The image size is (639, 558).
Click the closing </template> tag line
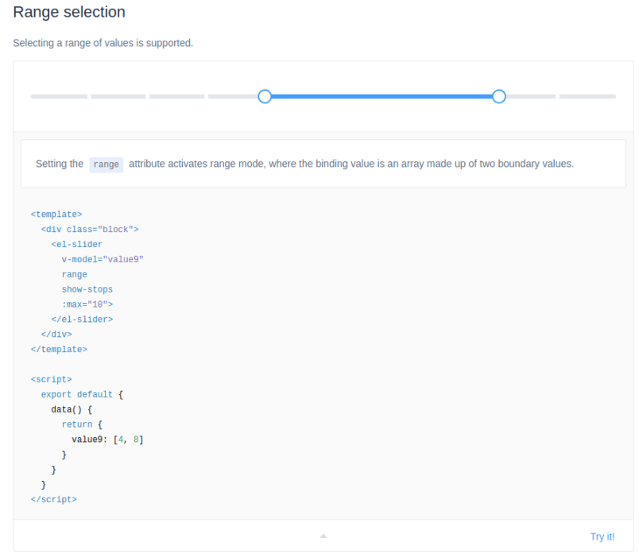click(x=59, y=349)
